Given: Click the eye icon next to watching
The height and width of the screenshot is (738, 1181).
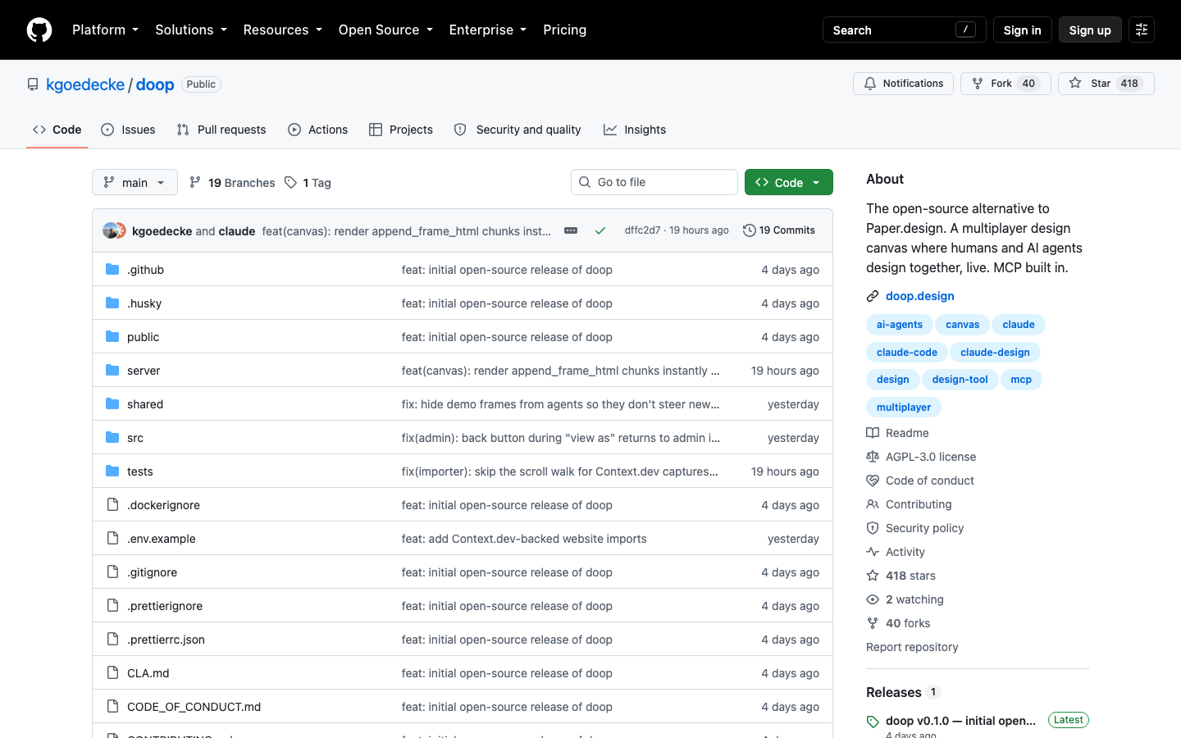Looking at the screenshot, I should (x=873, y=599).
